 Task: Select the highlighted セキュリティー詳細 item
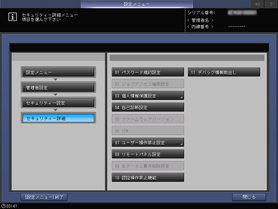58,118
